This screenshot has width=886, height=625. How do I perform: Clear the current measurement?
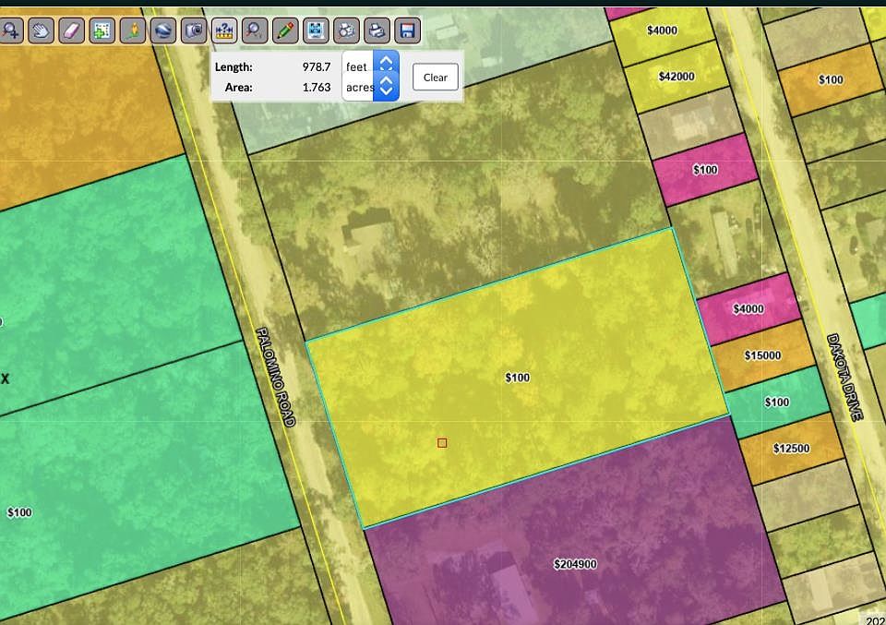click(435, 78)
